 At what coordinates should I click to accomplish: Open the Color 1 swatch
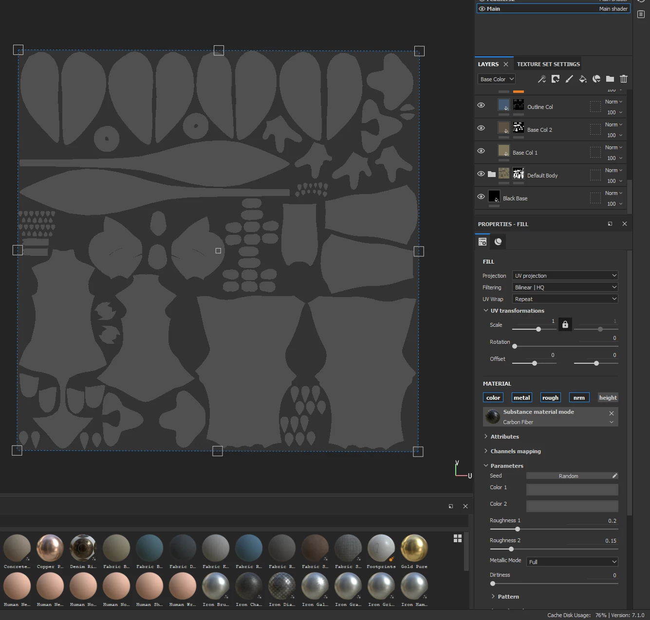tap(572, 489)
